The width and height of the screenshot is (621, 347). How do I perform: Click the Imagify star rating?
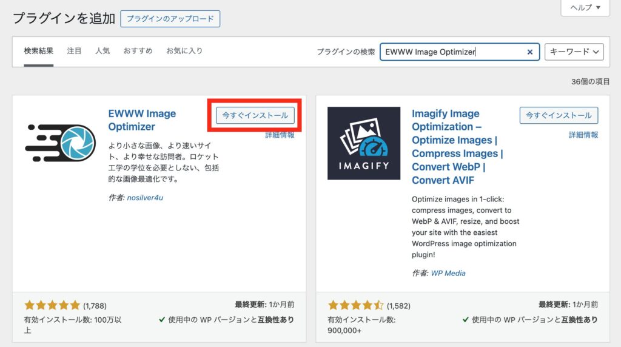(x=355, y=305)
